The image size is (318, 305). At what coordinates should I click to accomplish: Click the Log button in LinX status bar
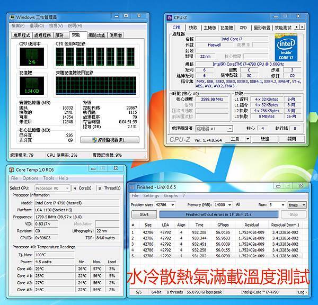tap(302, 292)
